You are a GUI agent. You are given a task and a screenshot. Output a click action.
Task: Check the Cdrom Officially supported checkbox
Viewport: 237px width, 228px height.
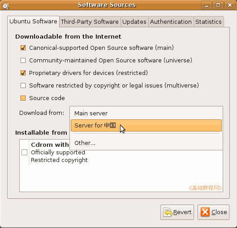(24, 152)
